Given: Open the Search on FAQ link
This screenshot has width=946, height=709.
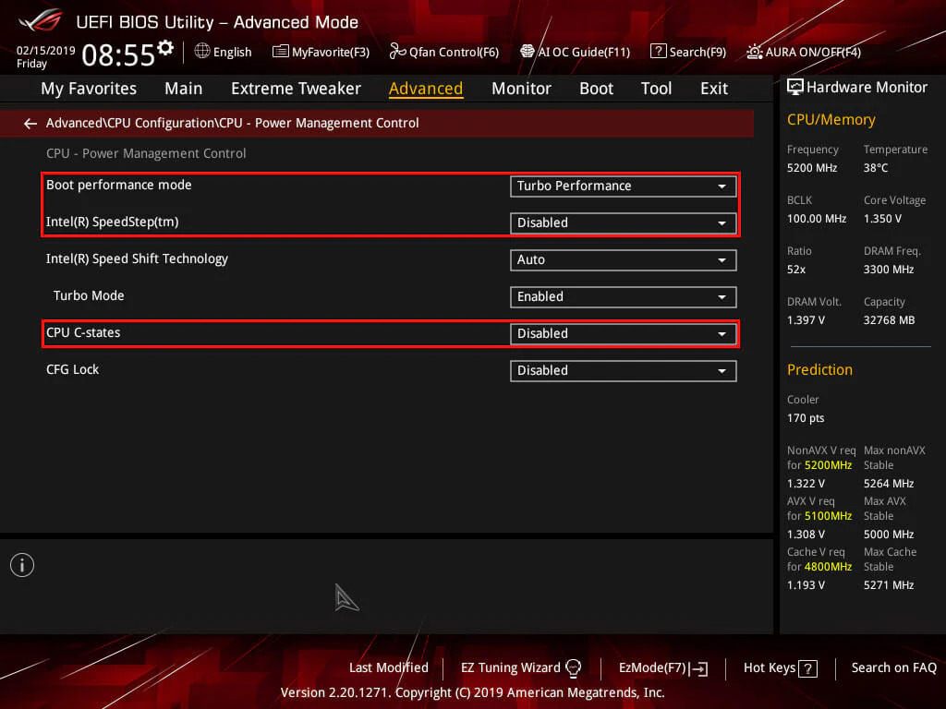Looking at the screenshot, I should 893,667.
